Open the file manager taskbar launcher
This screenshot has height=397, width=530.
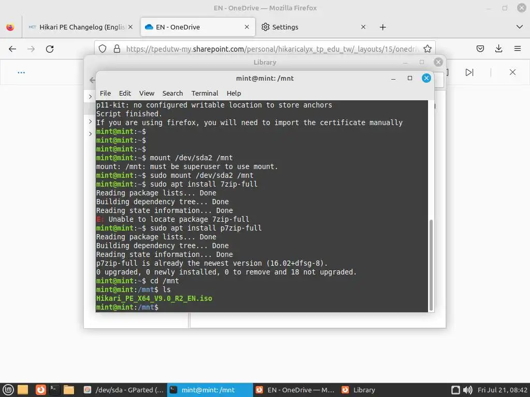(69, 390)
